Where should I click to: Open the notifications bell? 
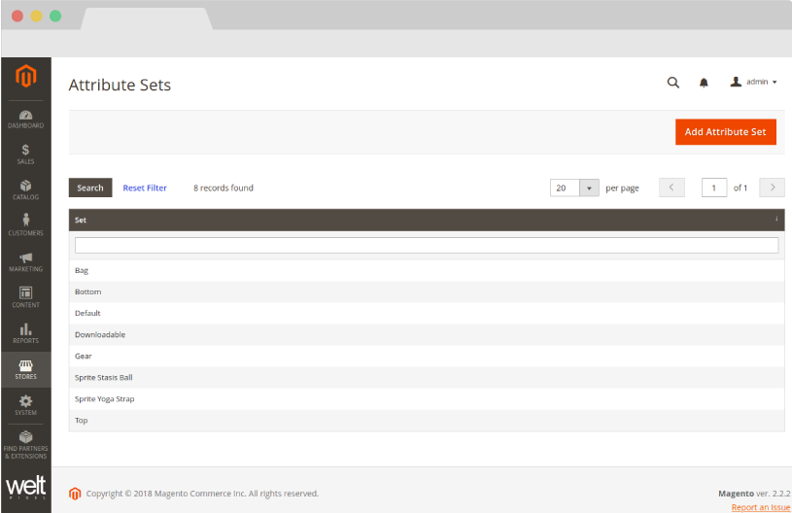pos(704,83)
